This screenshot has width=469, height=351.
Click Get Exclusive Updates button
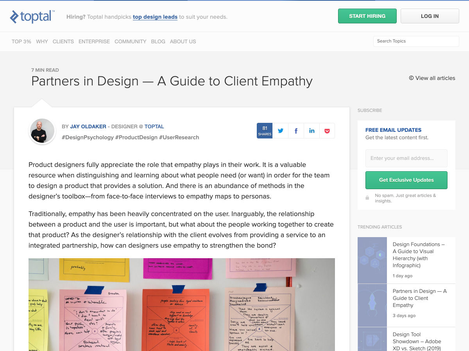point(406,180)
